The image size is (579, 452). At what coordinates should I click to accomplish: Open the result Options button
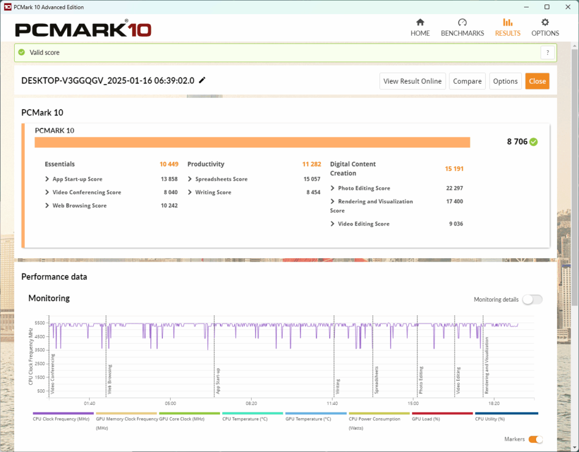pyautogui.click(x=505, y=81)
